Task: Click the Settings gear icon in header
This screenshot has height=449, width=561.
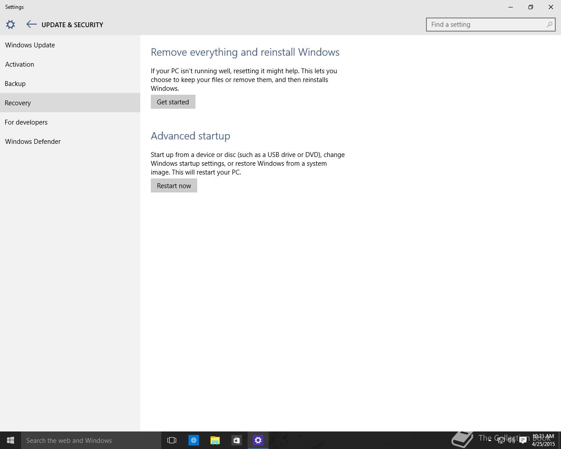Action: point(11,25)
